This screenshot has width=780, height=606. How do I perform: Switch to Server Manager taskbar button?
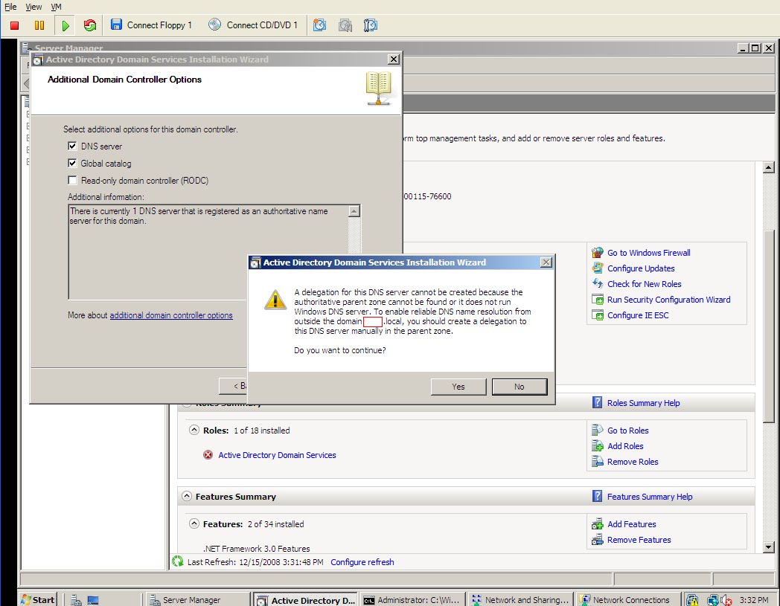tap(196, 599)
